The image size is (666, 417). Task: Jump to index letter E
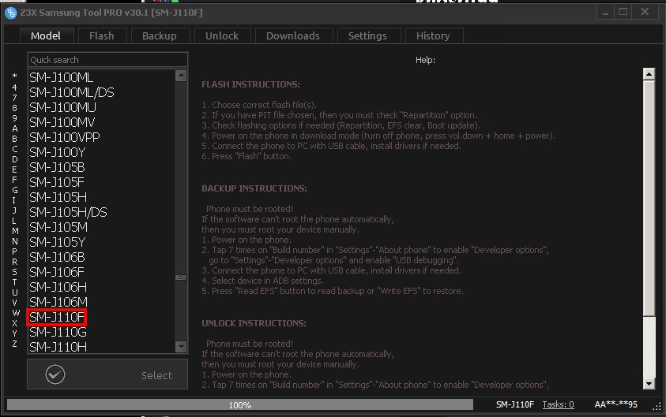14,169
